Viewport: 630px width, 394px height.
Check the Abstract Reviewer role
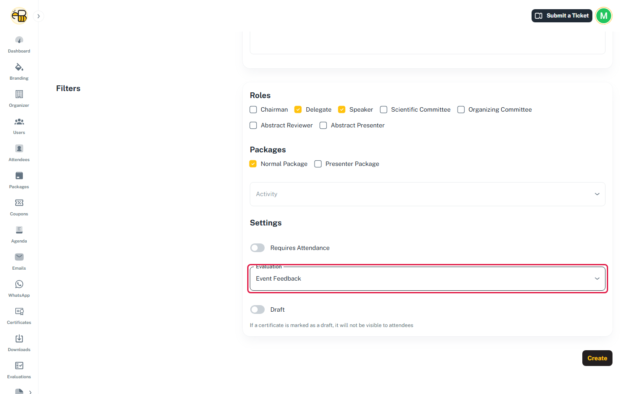pos(253,125)
